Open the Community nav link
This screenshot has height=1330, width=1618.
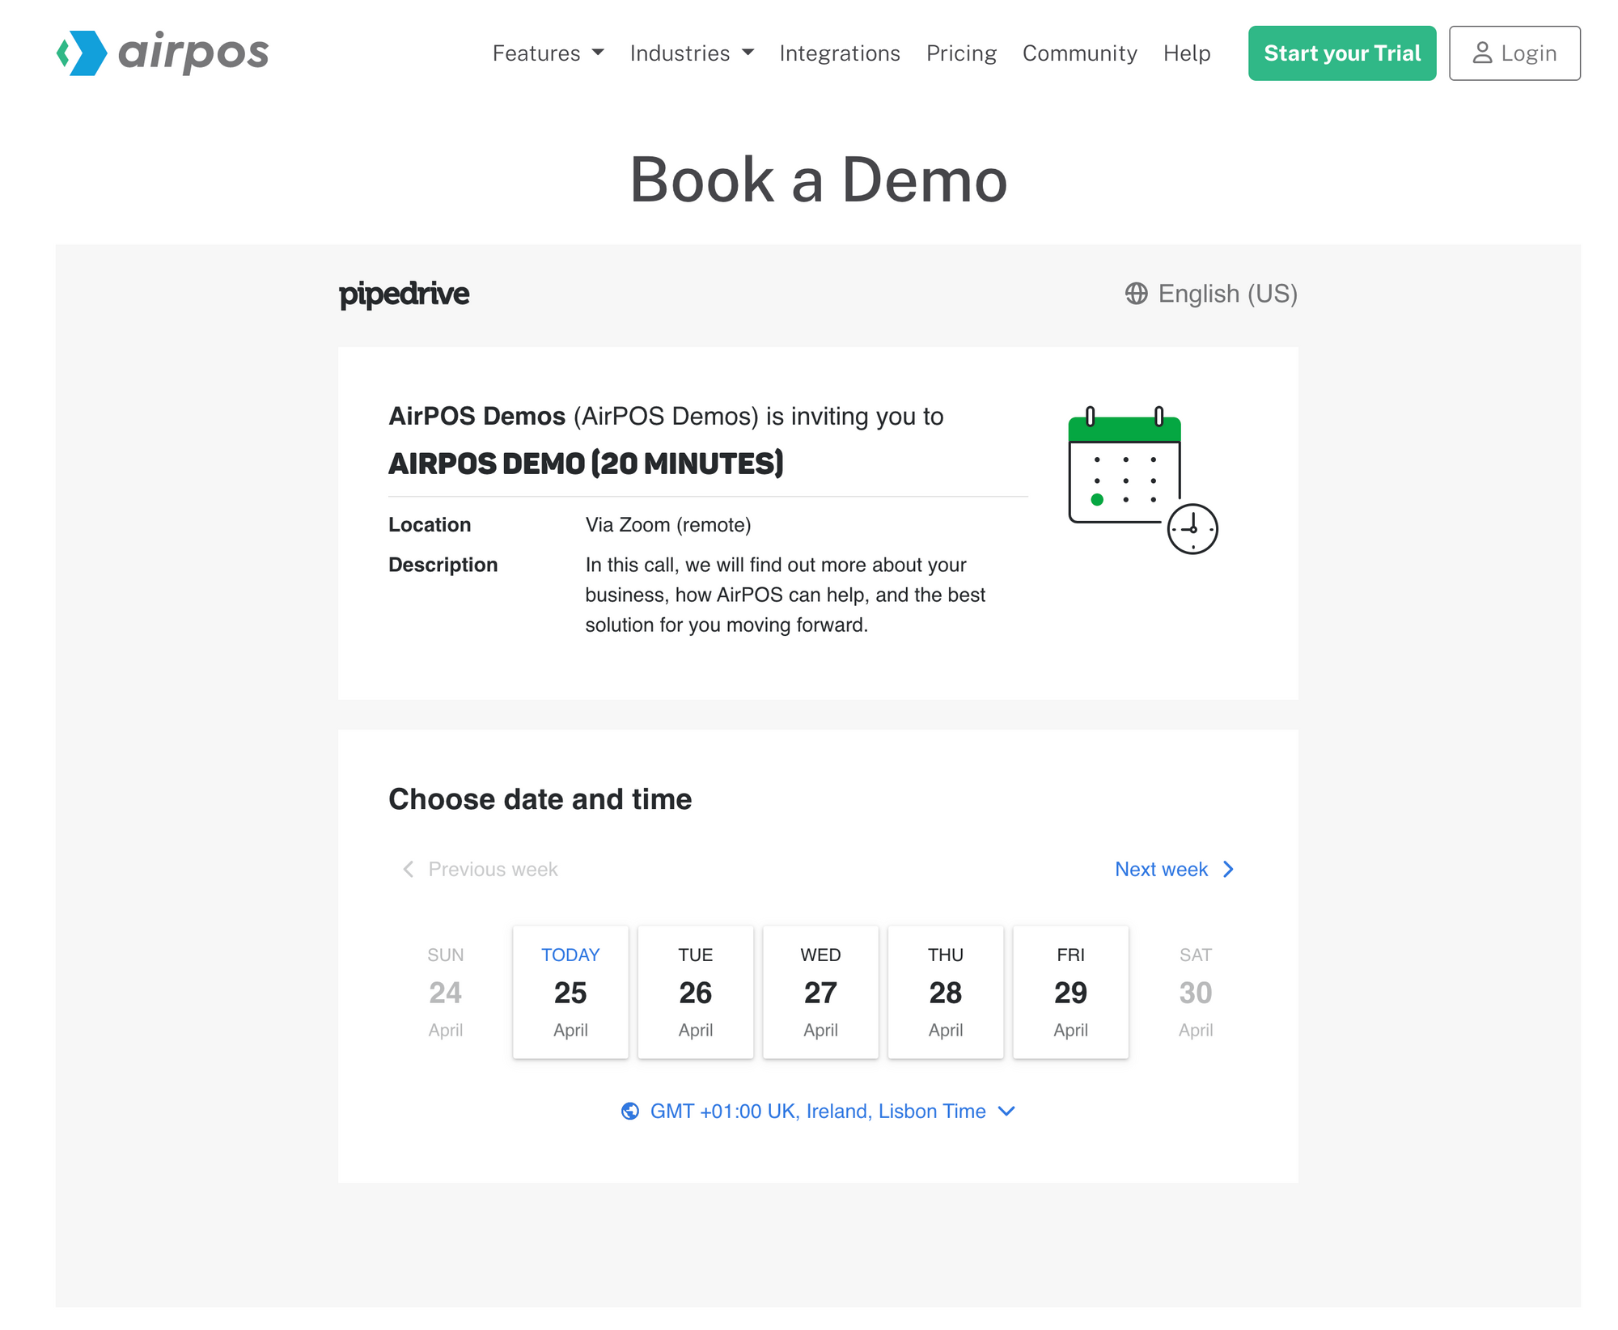(1079, 53)
